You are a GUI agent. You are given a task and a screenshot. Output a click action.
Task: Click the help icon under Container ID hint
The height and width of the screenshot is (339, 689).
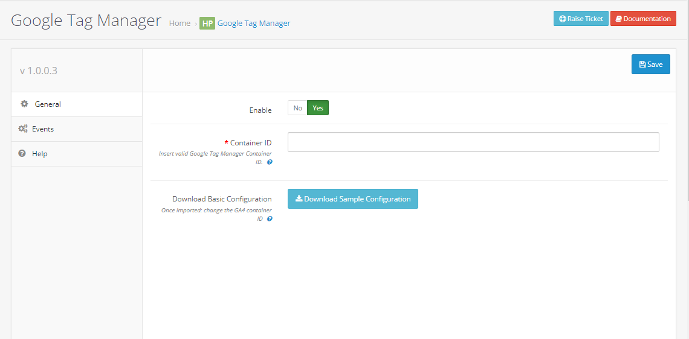click(270, 162)
